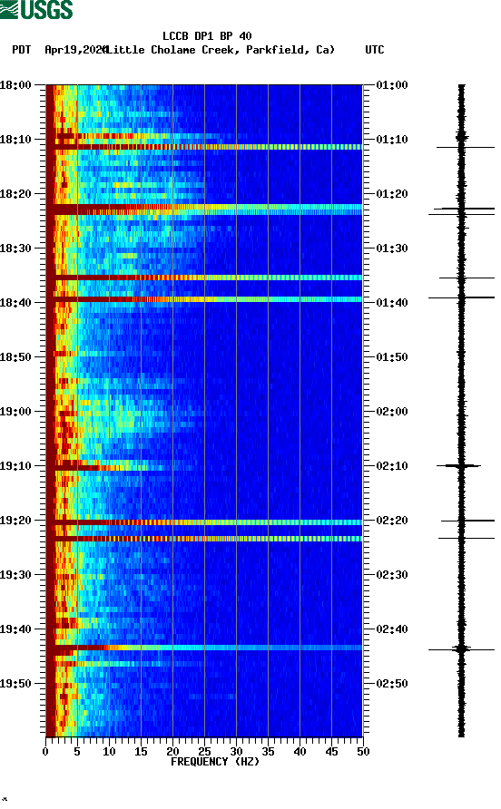
Task: Click the 01:20 UTC time label
Action: click(392, 194)
